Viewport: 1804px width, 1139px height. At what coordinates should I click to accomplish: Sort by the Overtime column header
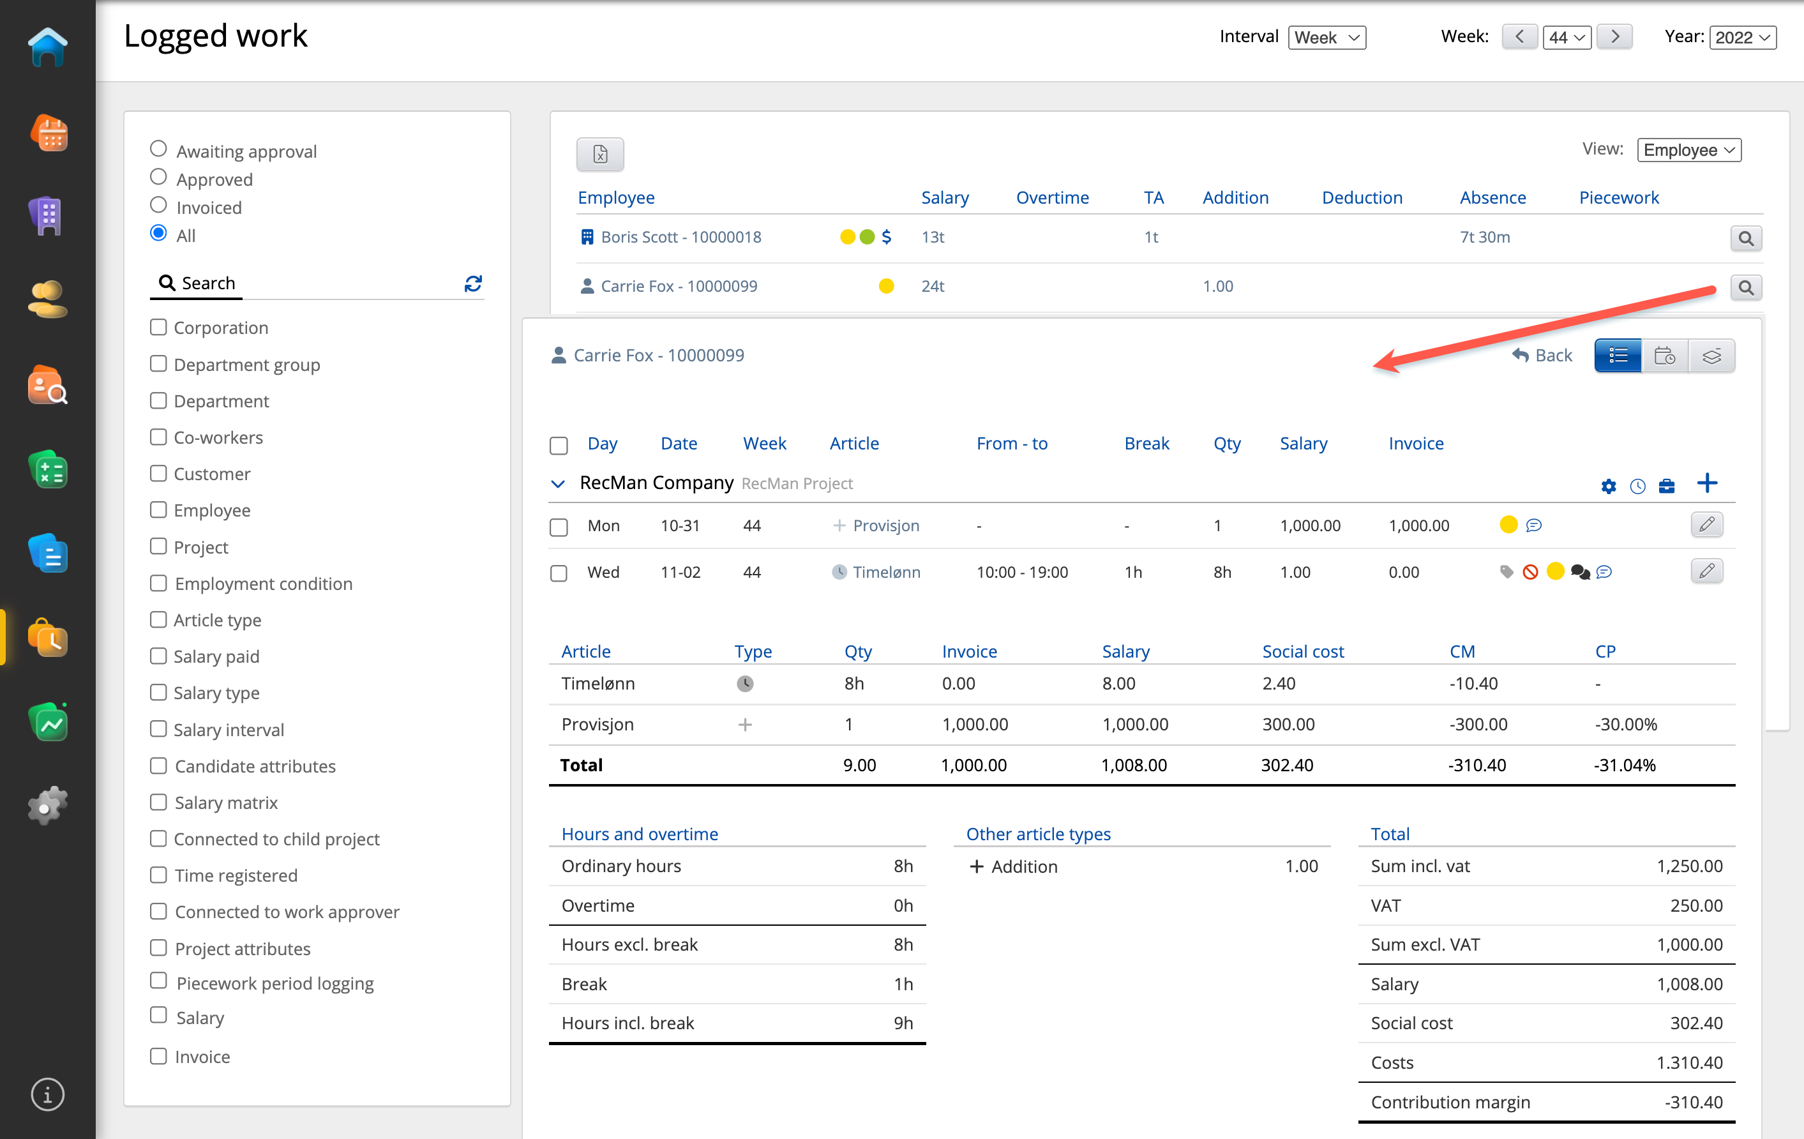click(x=1052, y=198)
